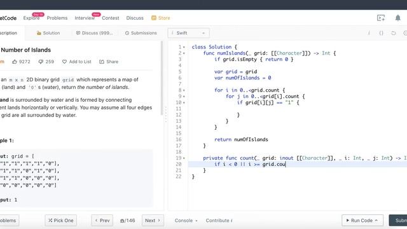
Task: Collapse code fold at line 9
Action: (x=184, y=97)
